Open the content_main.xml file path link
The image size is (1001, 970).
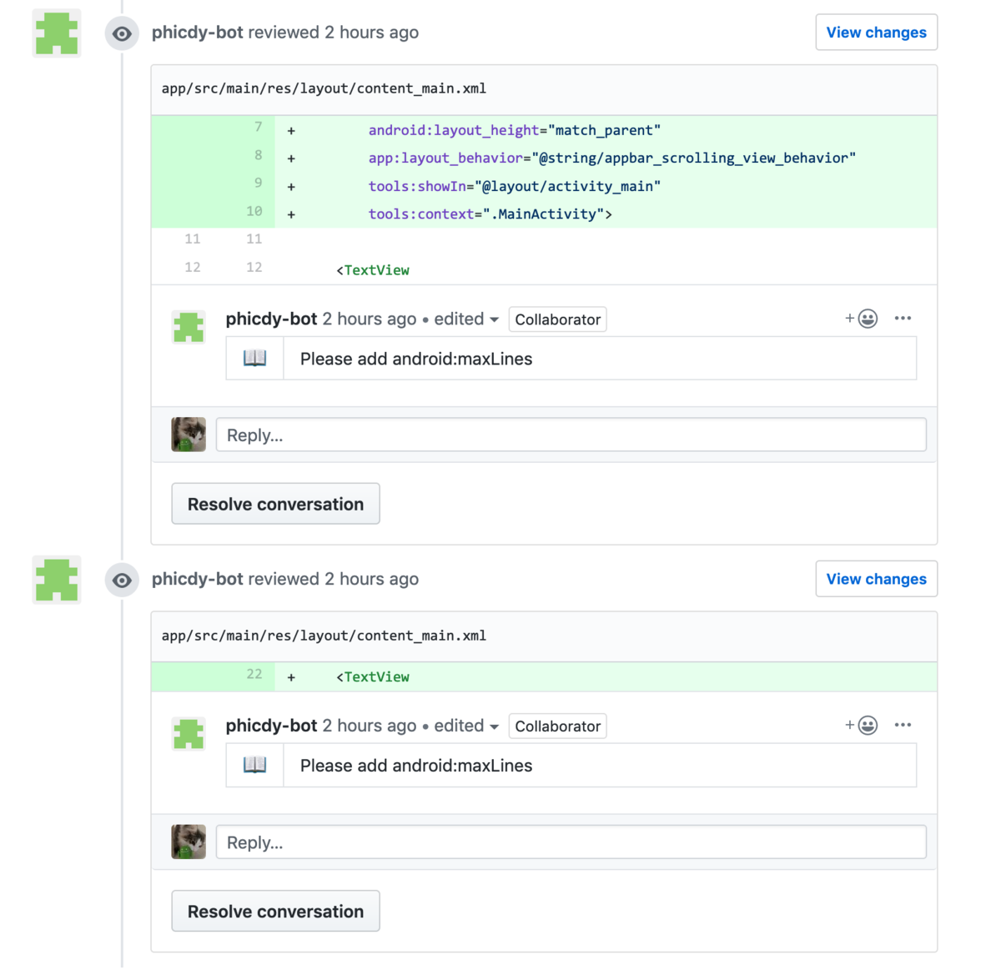click(324, 88)
